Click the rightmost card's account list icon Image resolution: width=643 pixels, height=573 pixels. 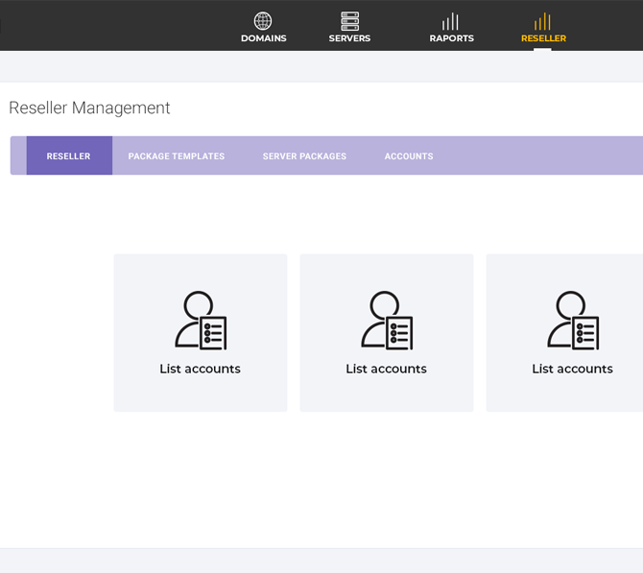tap(573, 321)
